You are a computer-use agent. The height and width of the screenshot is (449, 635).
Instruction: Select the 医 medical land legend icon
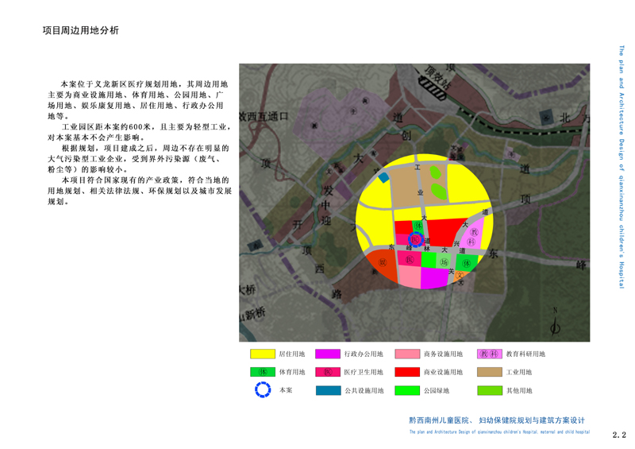(x=327, y=372)
